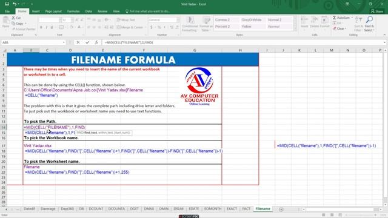Screen dimensions: 388x218
Task: Open the DCOUNT sheet tab
Action: pos(96,209)
